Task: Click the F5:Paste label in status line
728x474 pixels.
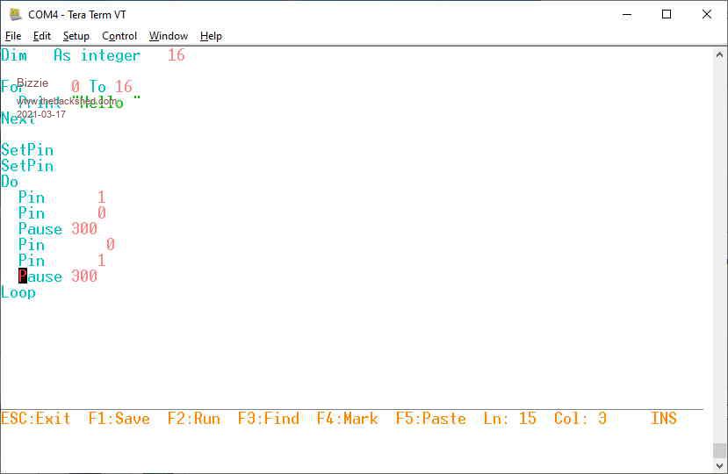Action: point(431,419)
